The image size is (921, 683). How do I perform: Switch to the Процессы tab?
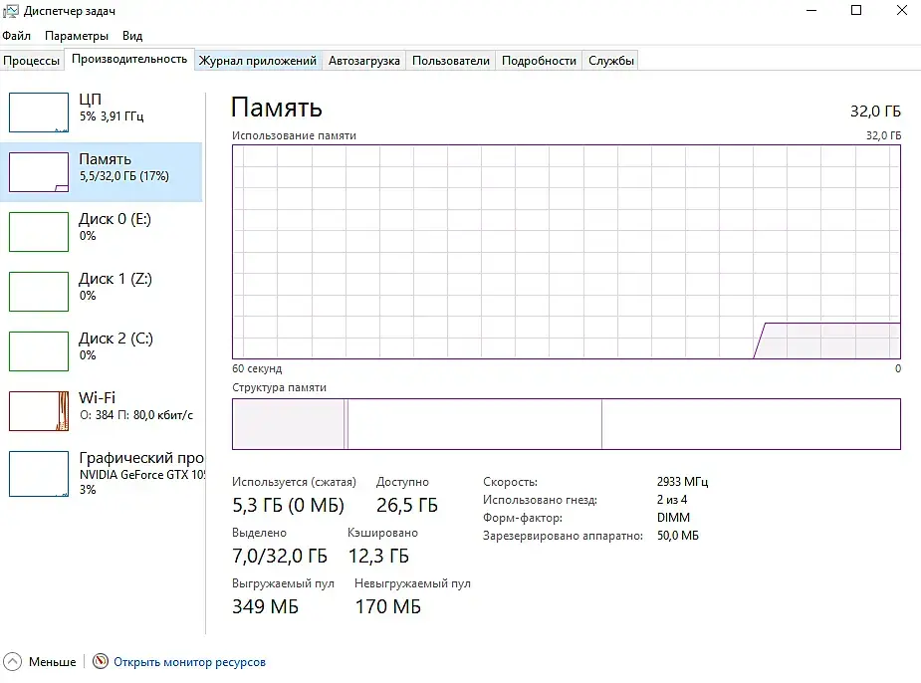pyautogui.click(x=32, y=61)
